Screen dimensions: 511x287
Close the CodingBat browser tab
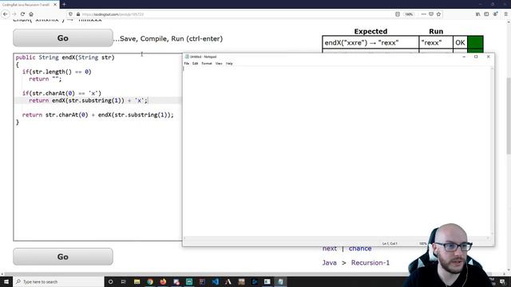[55, 5]
